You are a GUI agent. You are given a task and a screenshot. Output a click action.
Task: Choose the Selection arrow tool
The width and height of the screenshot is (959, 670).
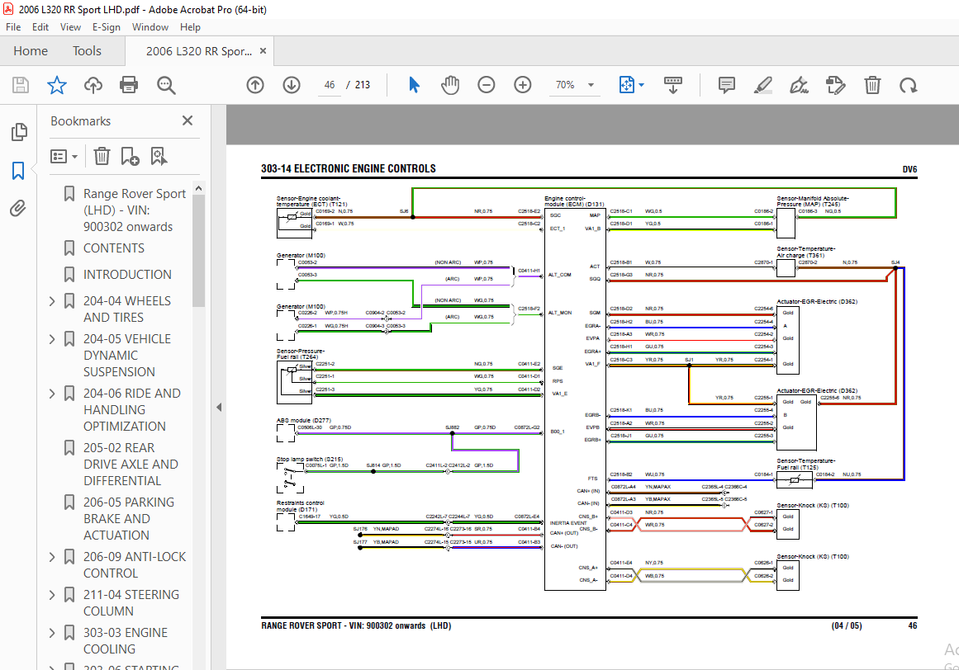(414, 85)
